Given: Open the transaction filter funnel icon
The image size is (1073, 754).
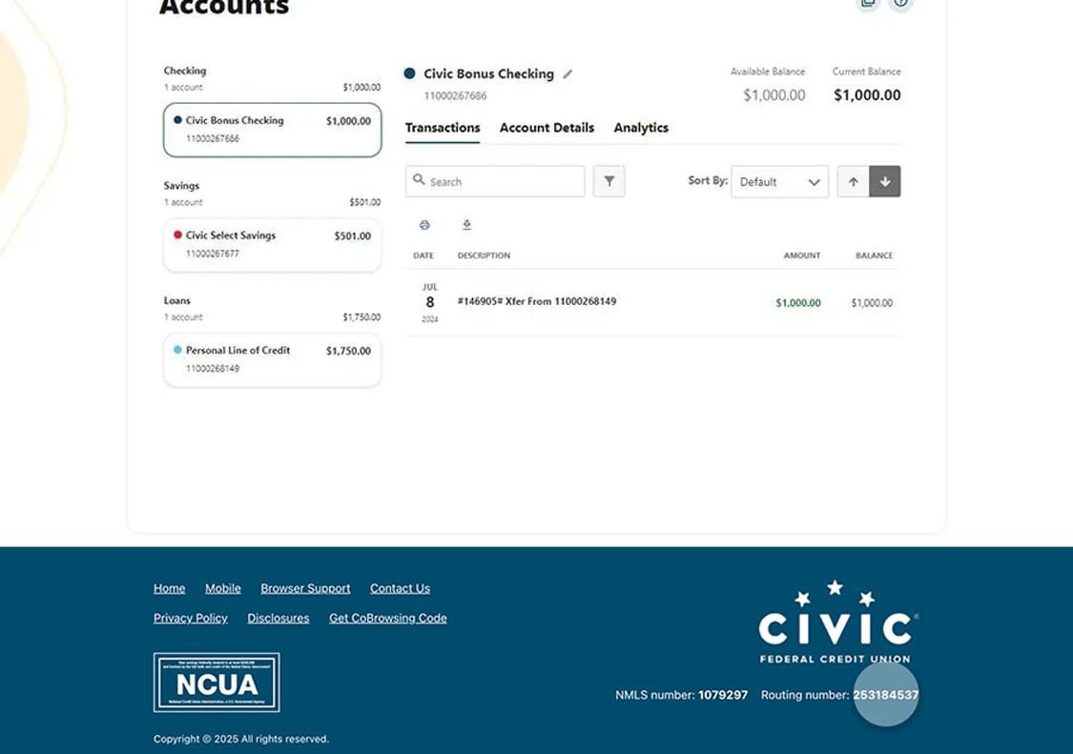Looking at the screenshot, I should (x=609, y=181).
